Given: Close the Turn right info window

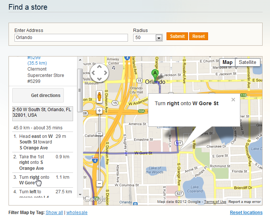Looking at the screenshot, I should coord(233,100).
